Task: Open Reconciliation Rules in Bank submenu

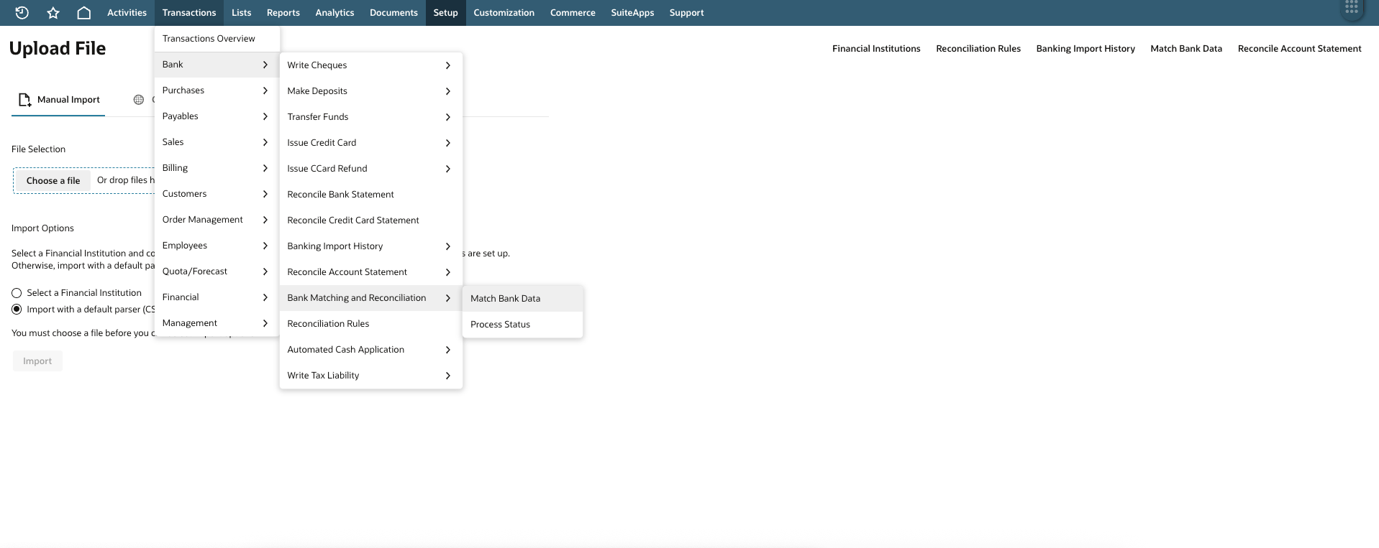Action: (x=370, y=324)
